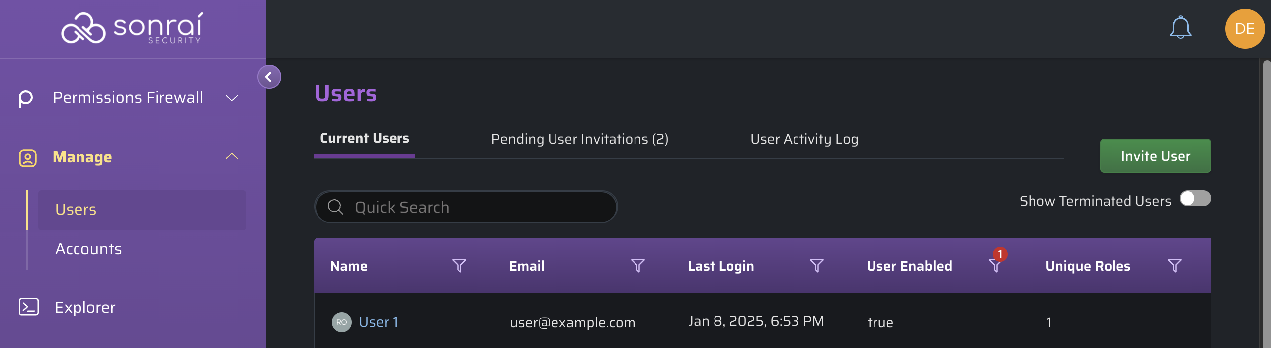Open the Email column filter
The height and width of the screenshot is (348, 1271).
point(637,266)
